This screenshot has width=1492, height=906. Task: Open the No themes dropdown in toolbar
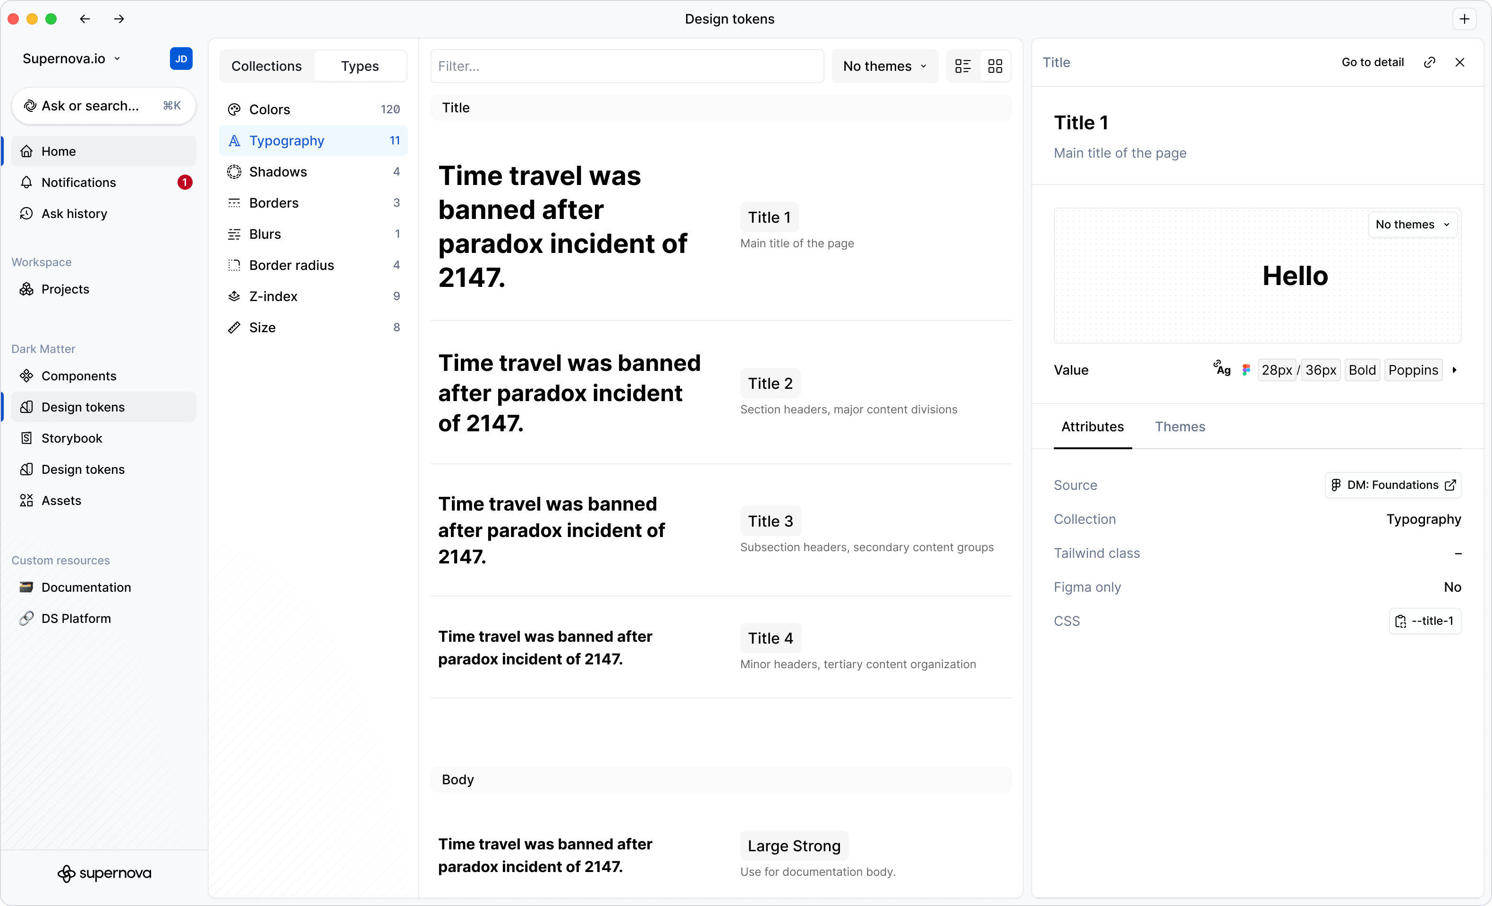[x=885, y=66]
